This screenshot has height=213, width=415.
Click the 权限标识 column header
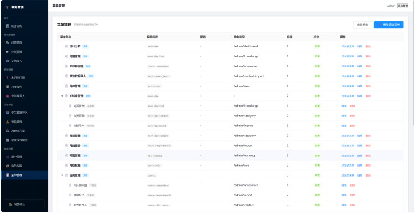(x=152, y=36)
